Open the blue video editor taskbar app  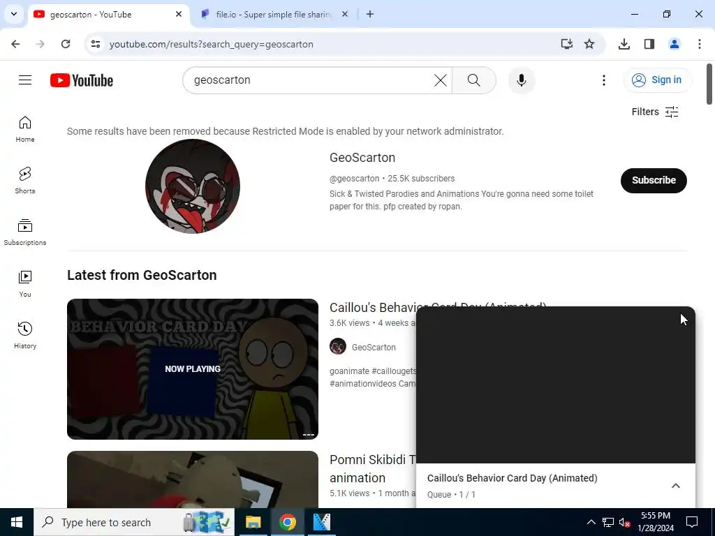pyautogui.click(x=321, y=522)
